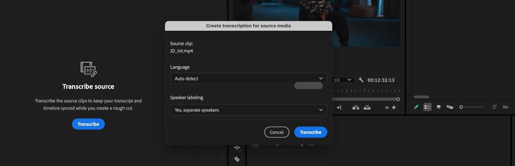Click Transcribe under Transcribe source panel
Image resolution: width=515 pixels, height=166 pixels.
(x=88, y=124)
